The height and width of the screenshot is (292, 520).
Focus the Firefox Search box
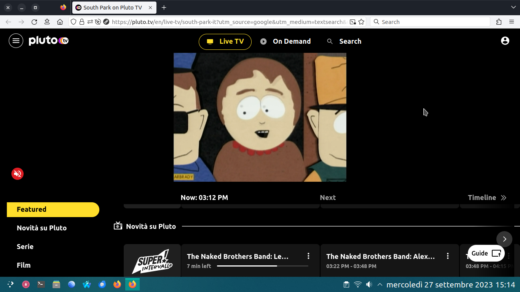[430, 22]
